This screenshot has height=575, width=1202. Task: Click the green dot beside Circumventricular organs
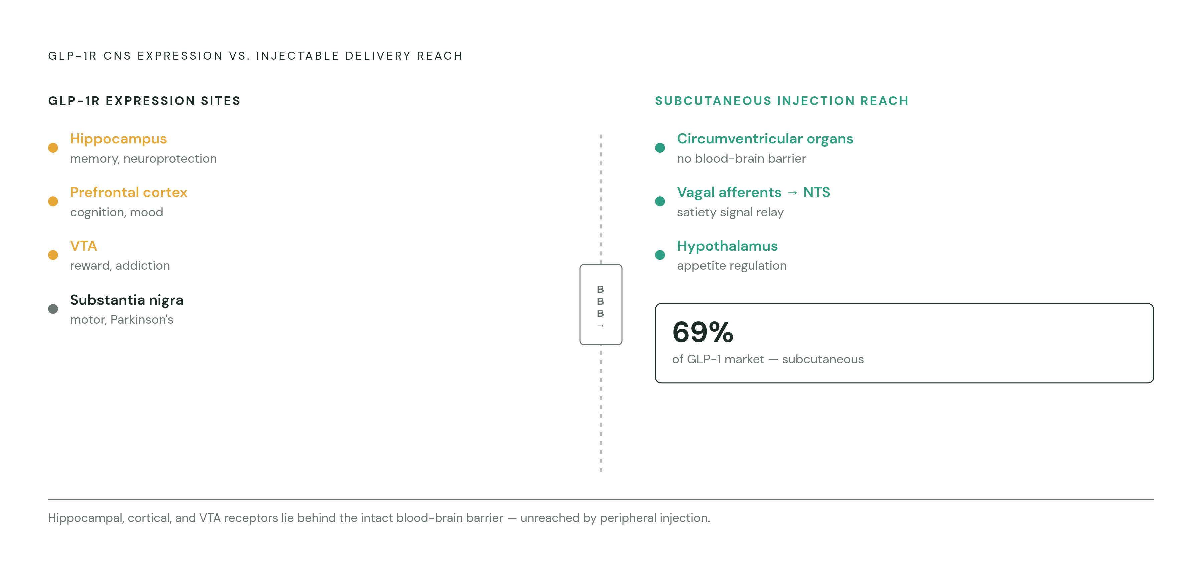pyautogui.click(x=660, y=148)
